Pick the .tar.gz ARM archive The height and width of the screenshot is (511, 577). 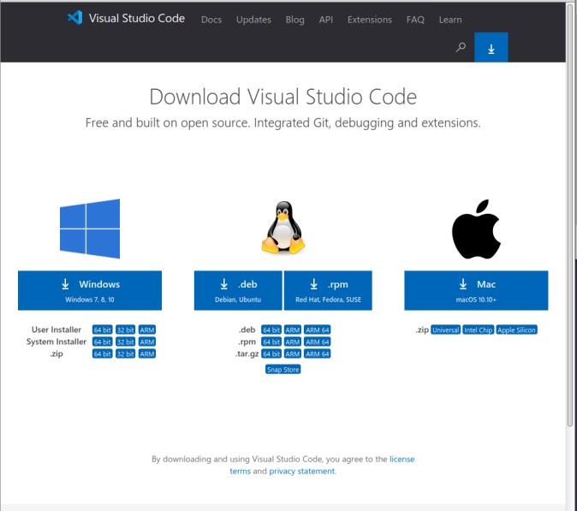coord(293,354)
